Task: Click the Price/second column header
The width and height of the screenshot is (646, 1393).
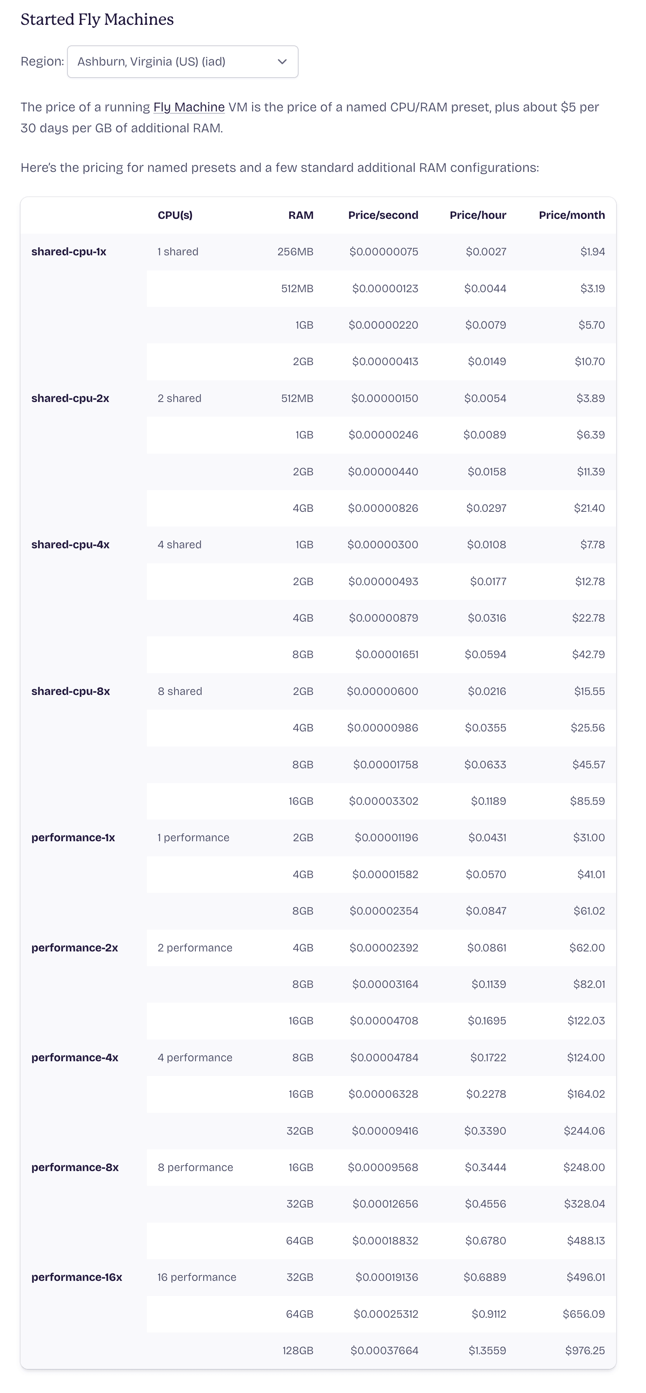Action: tap(383, 215)
